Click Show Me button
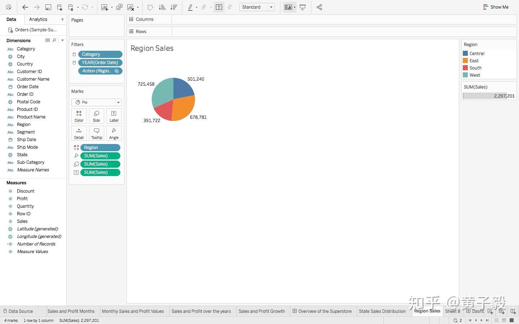519x324 pixels. 496,7
